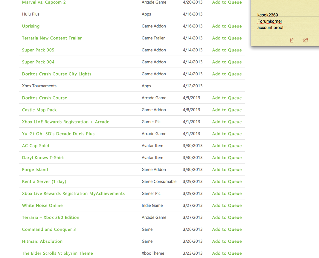The height and width of the screenshot is (258, 319).
Task: Open the Doritos Crash Course arcade game
Action: 45,98
